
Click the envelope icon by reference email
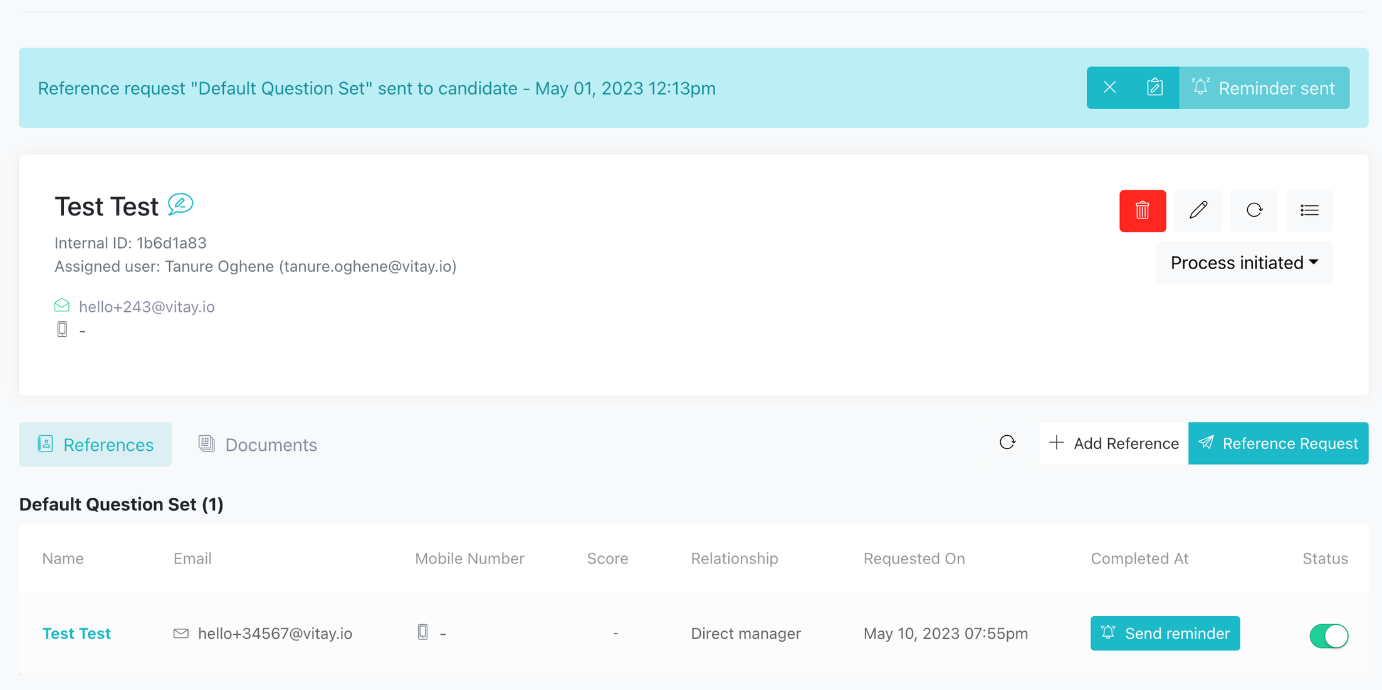click(x=181, y=634)
